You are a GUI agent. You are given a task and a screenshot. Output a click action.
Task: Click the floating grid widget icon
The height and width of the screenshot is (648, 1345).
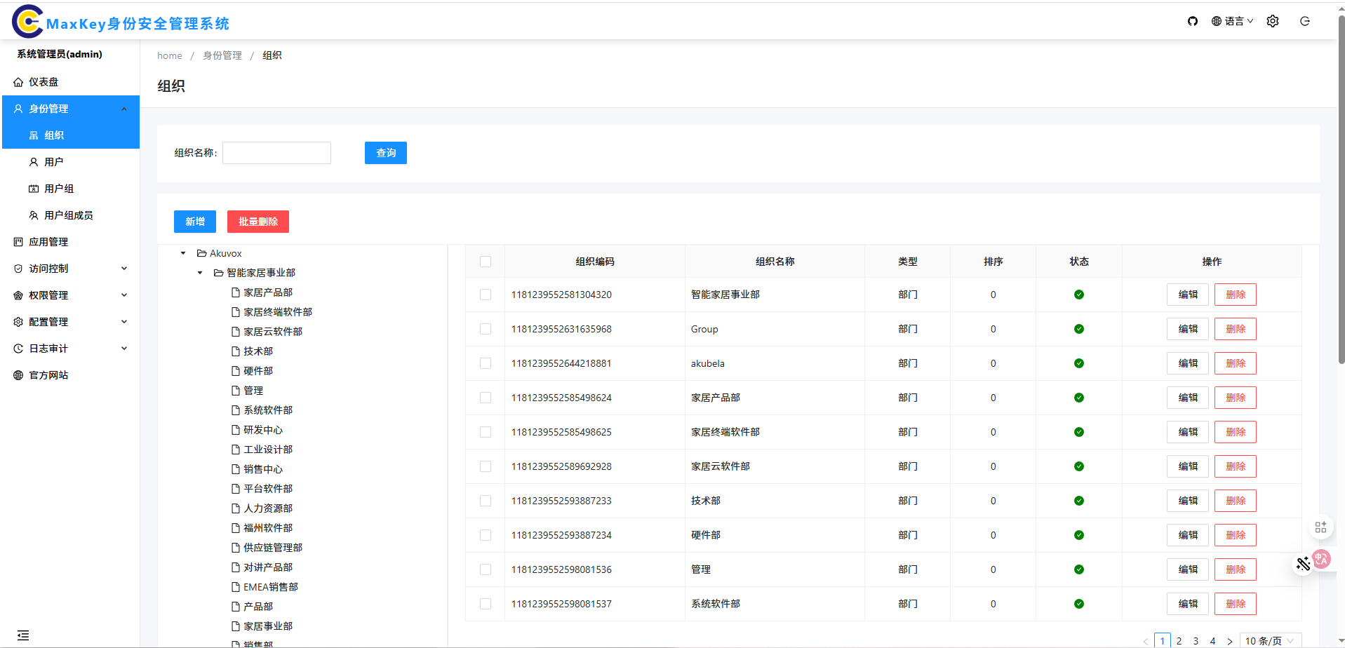tap(1320, 527)
